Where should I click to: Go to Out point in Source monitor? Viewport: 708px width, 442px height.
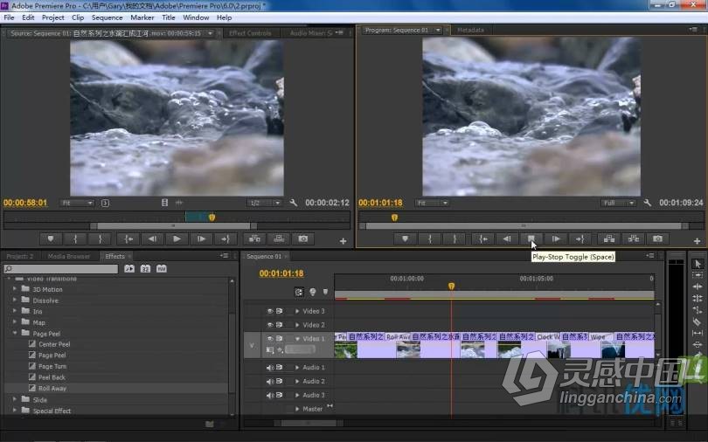226,239
